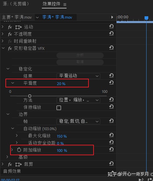Click the blue playhead timeline marker
This screenshot has height=181, width=153.
tap(146, 18)
